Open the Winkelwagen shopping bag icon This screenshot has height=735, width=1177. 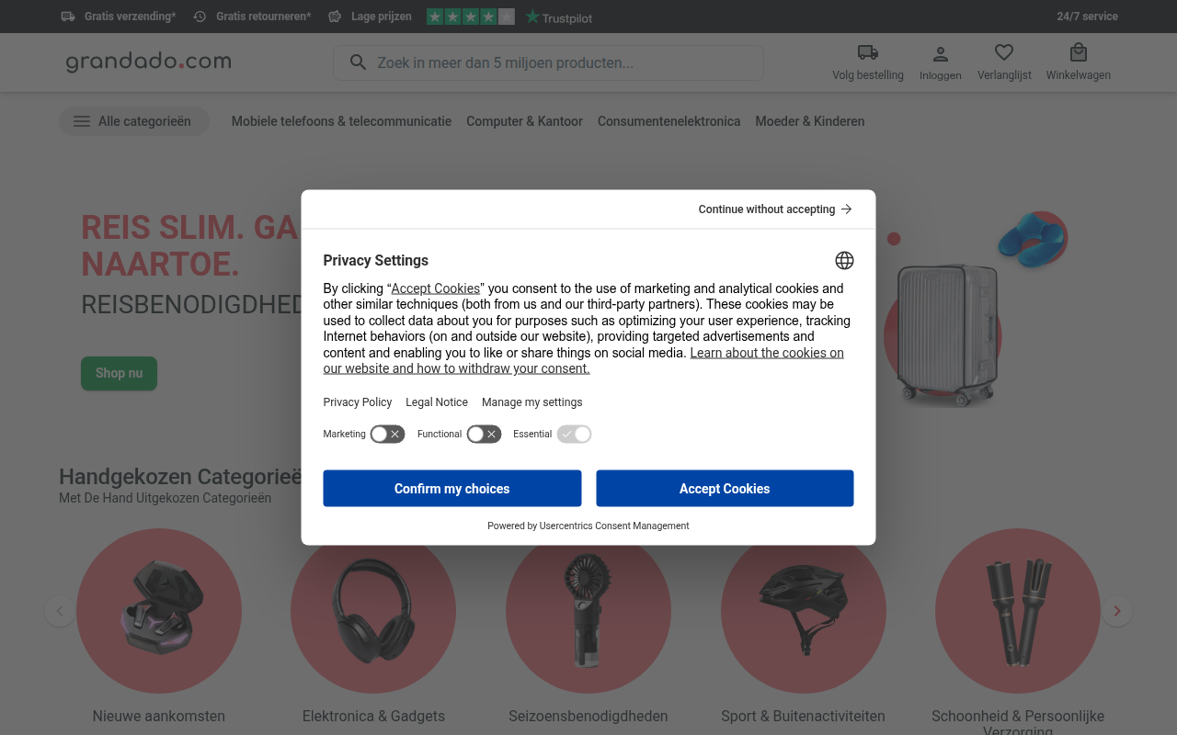(x=1079, y=52)
